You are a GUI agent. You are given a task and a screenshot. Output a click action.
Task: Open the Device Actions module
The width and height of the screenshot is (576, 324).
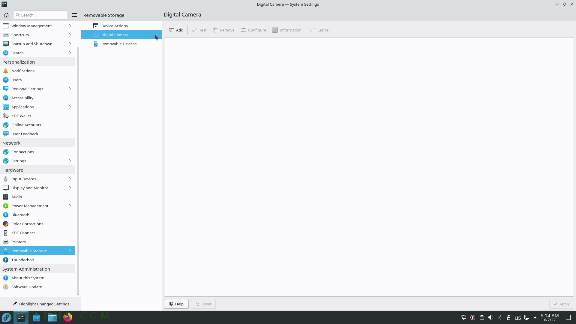coord(121,26)
